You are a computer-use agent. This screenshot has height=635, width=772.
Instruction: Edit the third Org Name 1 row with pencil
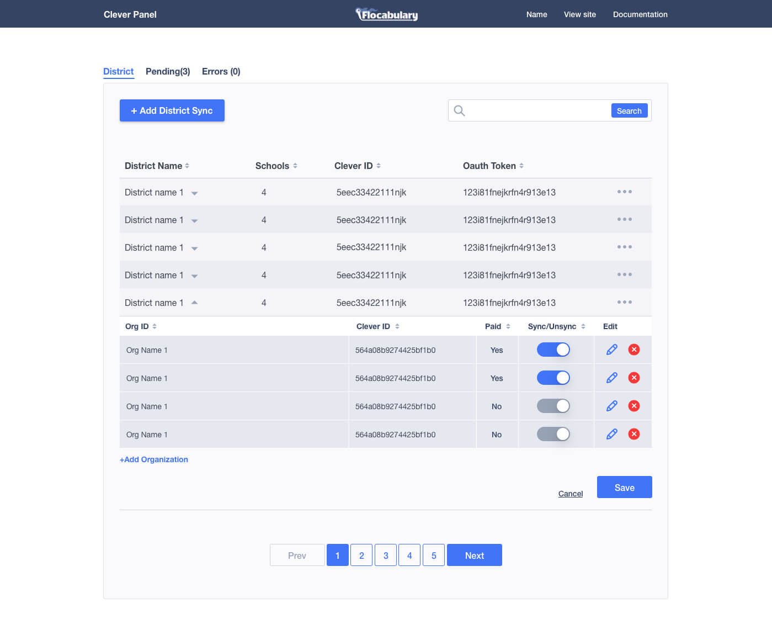coord(611,406)
